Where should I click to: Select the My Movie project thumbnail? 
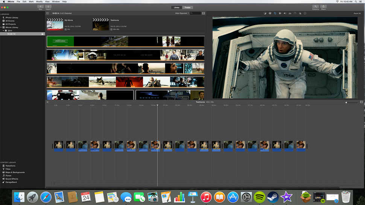click(55, 25)
